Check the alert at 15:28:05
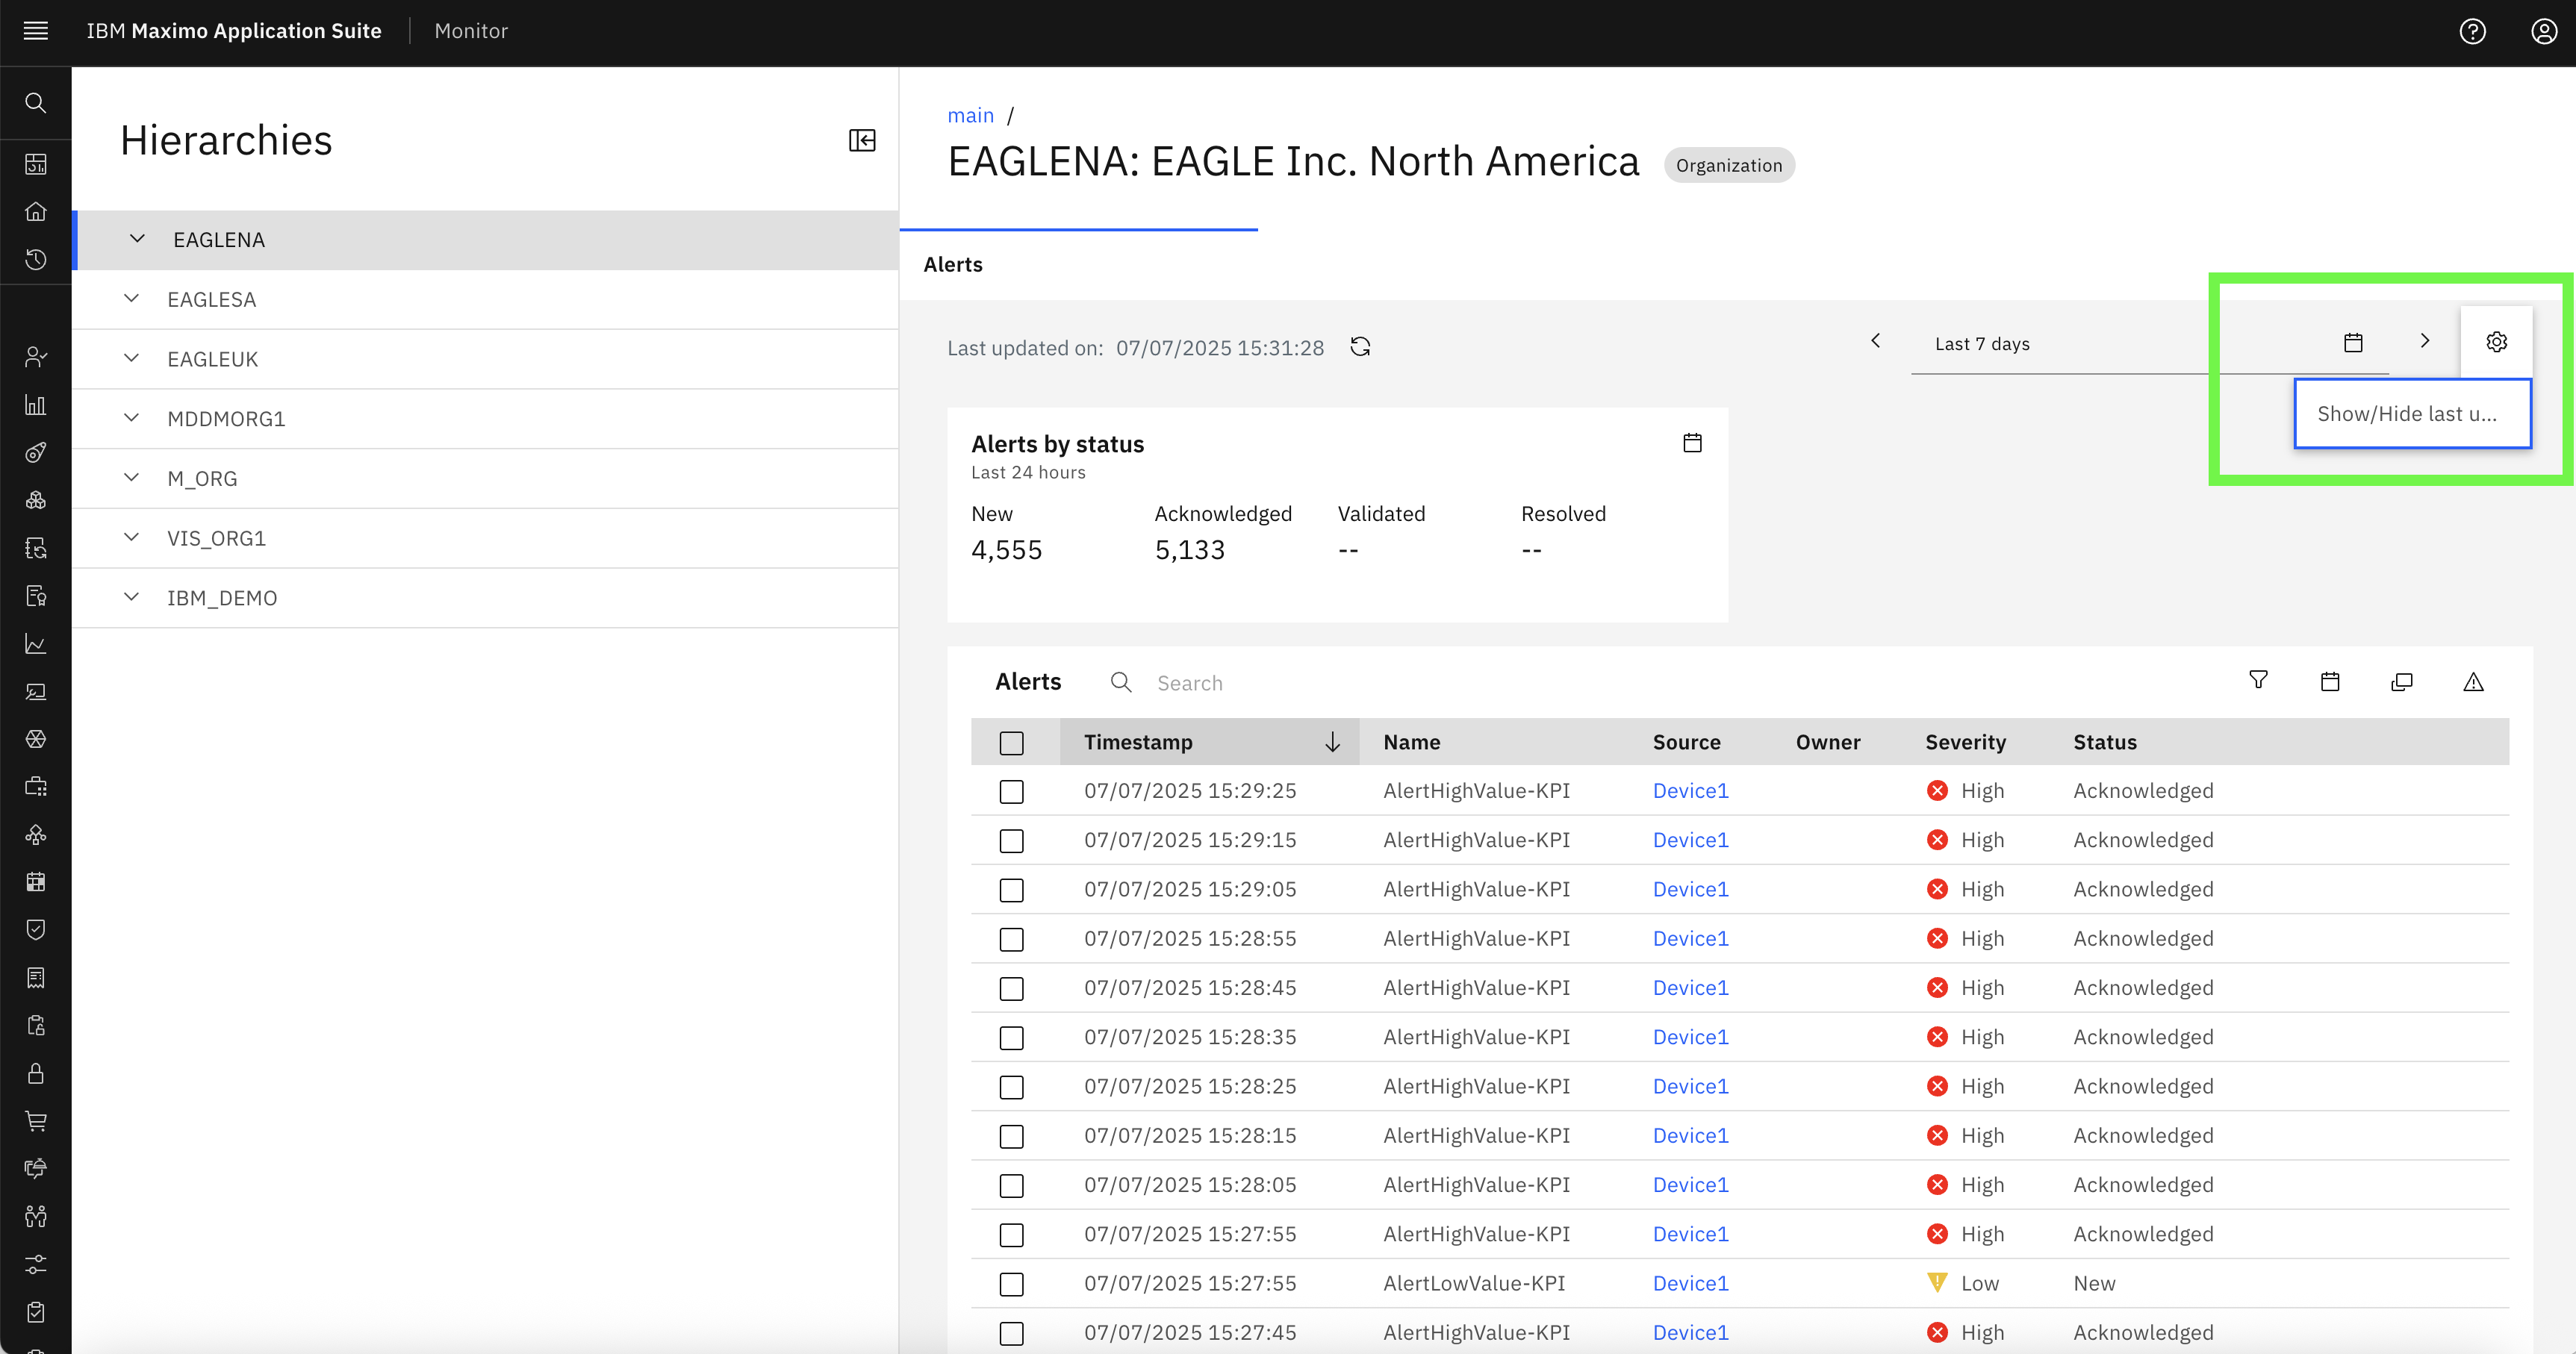The width and height of the screenshot is (2576, 1354). pyautogui.click(x=1011, y=1186)
